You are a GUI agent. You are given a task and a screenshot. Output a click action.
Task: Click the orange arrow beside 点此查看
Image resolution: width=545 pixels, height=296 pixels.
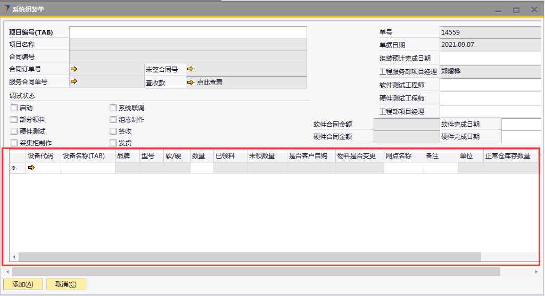(x=190, y=83)
